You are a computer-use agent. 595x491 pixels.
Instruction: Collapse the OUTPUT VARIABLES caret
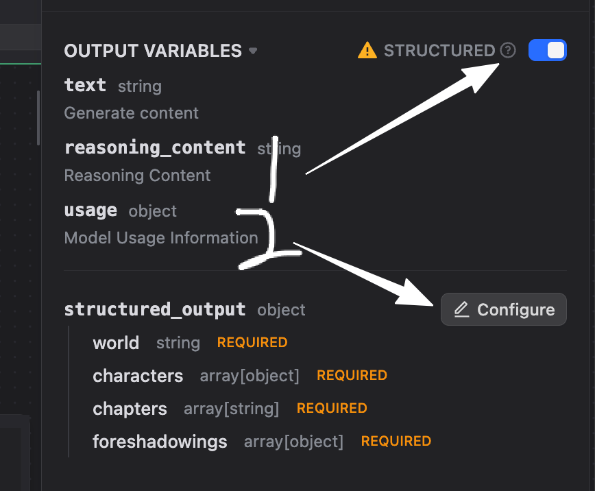click(253, 51)
